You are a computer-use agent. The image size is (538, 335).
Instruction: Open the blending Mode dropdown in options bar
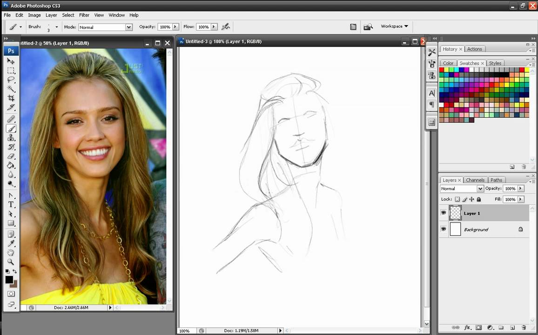[129, 27]
